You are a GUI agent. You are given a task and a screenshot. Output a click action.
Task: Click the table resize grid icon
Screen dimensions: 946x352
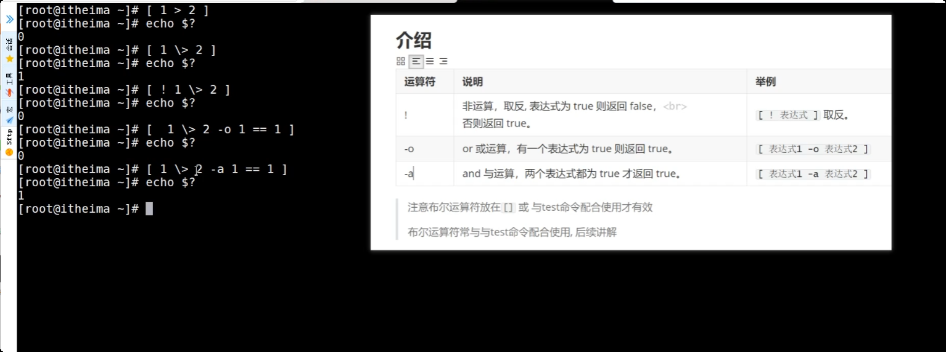[401, 61]
